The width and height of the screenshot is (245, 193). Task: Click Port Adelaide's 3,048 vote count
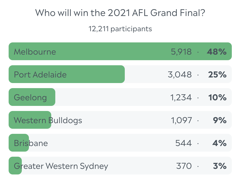coord(180,75)
